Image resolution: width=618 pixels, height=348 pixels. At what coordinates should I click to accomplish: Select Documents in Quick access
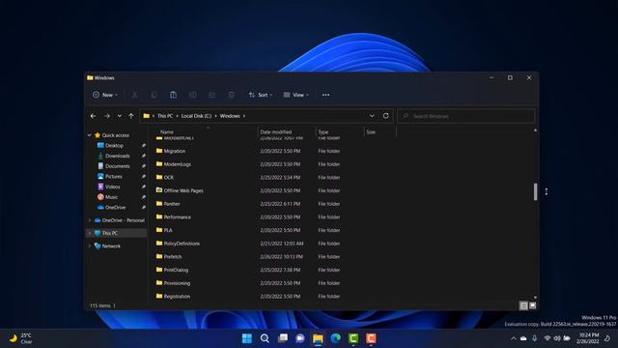118,166
